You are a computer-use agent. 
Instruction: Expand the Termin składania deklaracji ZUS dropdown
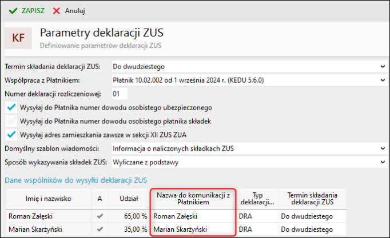(x=383, y=66)
